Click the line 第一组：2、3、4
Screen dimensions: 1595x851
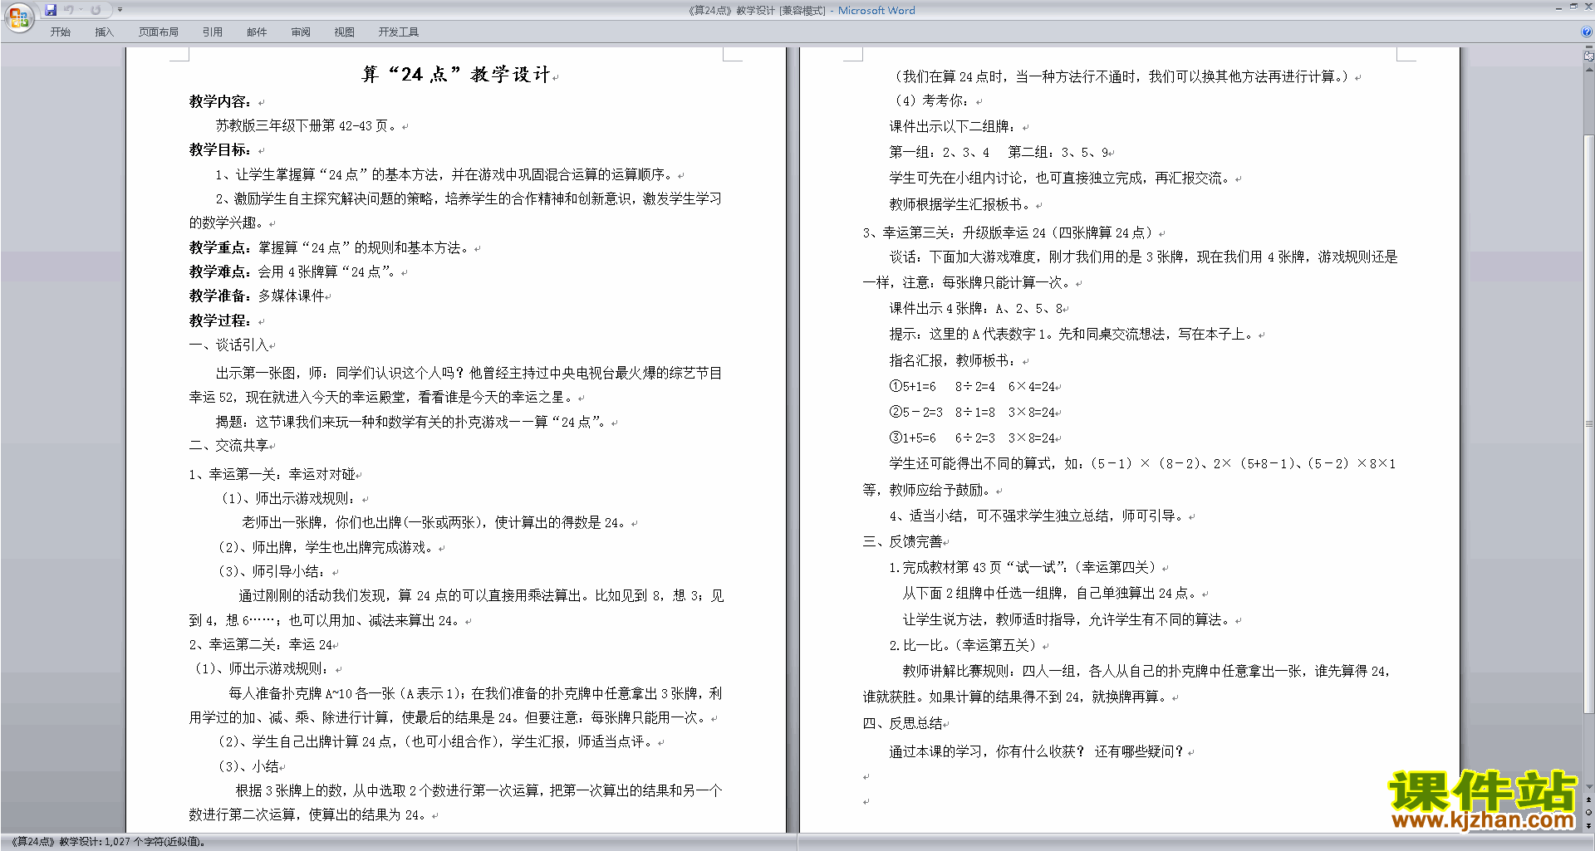939,153
